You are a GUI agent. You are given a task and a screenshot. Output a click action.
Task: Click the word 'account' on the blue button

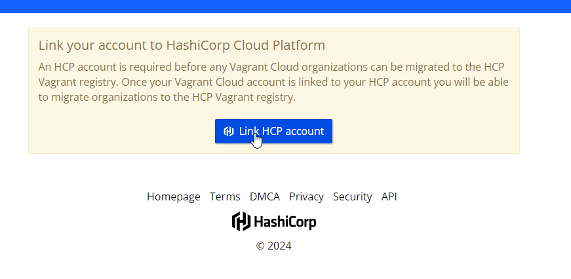(x=303, y=131)
